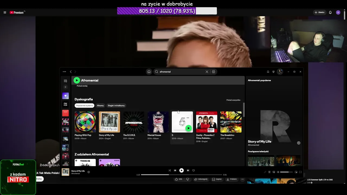Open the Spotify play queue
The image size is (347, 195).
269,172
